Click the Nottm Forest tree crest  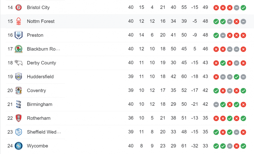19,21
